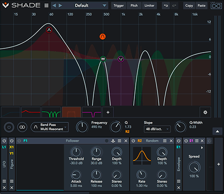Load the previous preset with left arrow
224x194 pixels.
pos(54,6)
